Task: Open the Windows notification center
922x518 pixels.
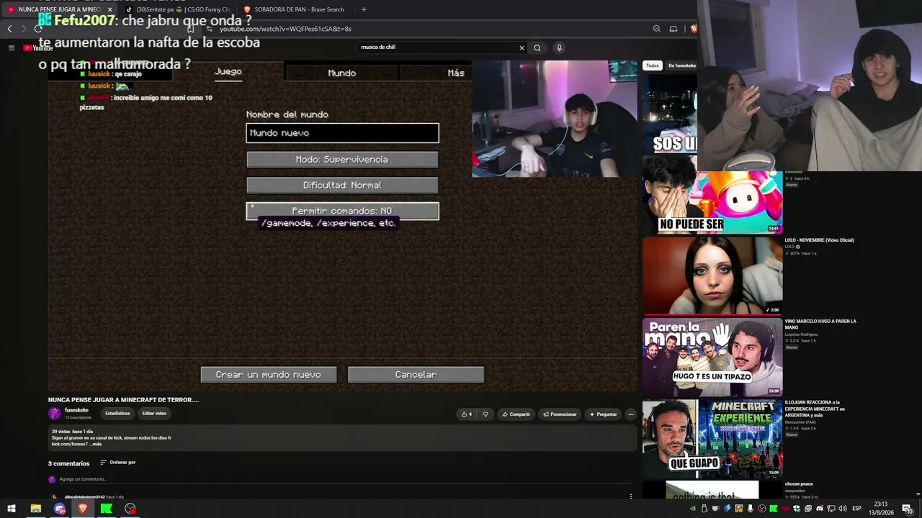Action: click(908, 509)
